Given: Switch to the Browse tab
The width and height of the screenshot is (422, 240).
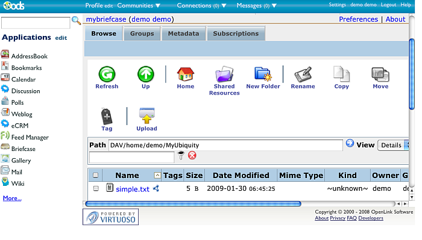Looking at the screenshot, I should pyautogui.click(x=104, y=33).
